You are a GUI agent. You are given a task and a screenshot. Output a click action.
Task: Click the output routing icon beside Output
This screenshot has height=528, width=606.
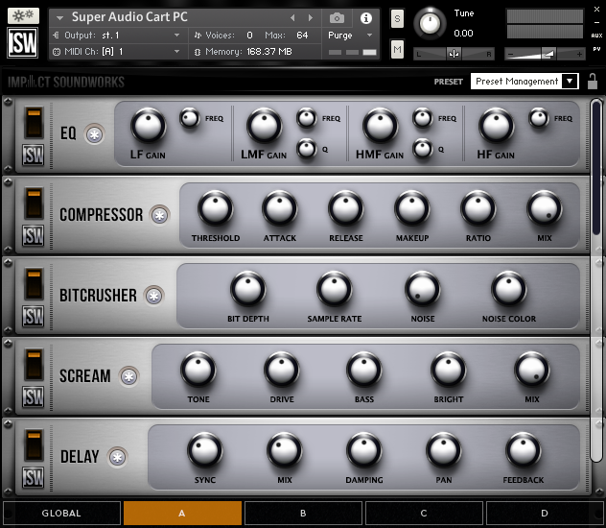coord(57,36)
